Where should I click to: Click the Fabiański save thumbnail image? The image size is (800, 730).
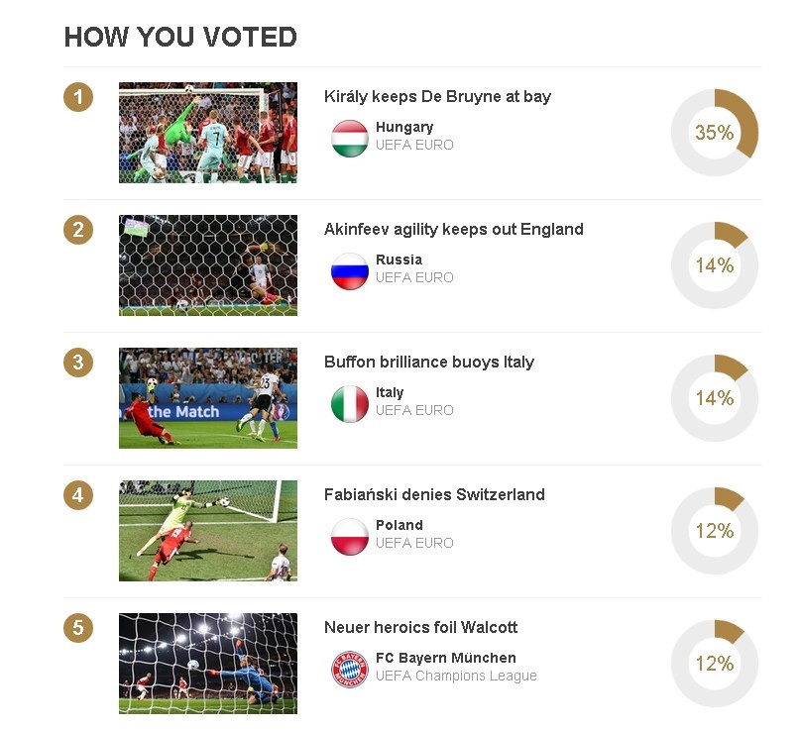point(208,531)
